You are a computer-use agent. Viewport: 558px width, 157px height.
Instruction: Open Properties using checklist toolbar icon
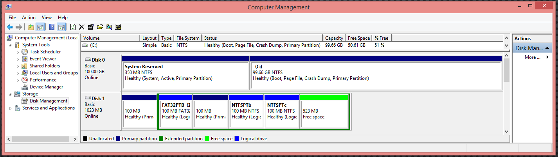91,27
